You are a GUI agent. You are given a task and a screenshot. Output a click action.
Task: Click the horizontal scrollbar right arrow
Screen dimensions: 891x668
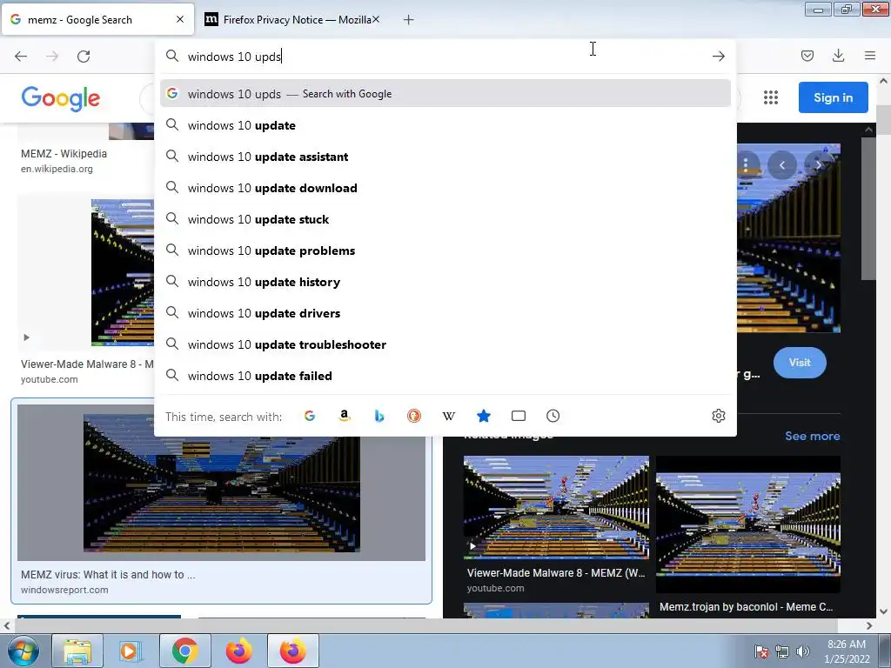[869, 625]
